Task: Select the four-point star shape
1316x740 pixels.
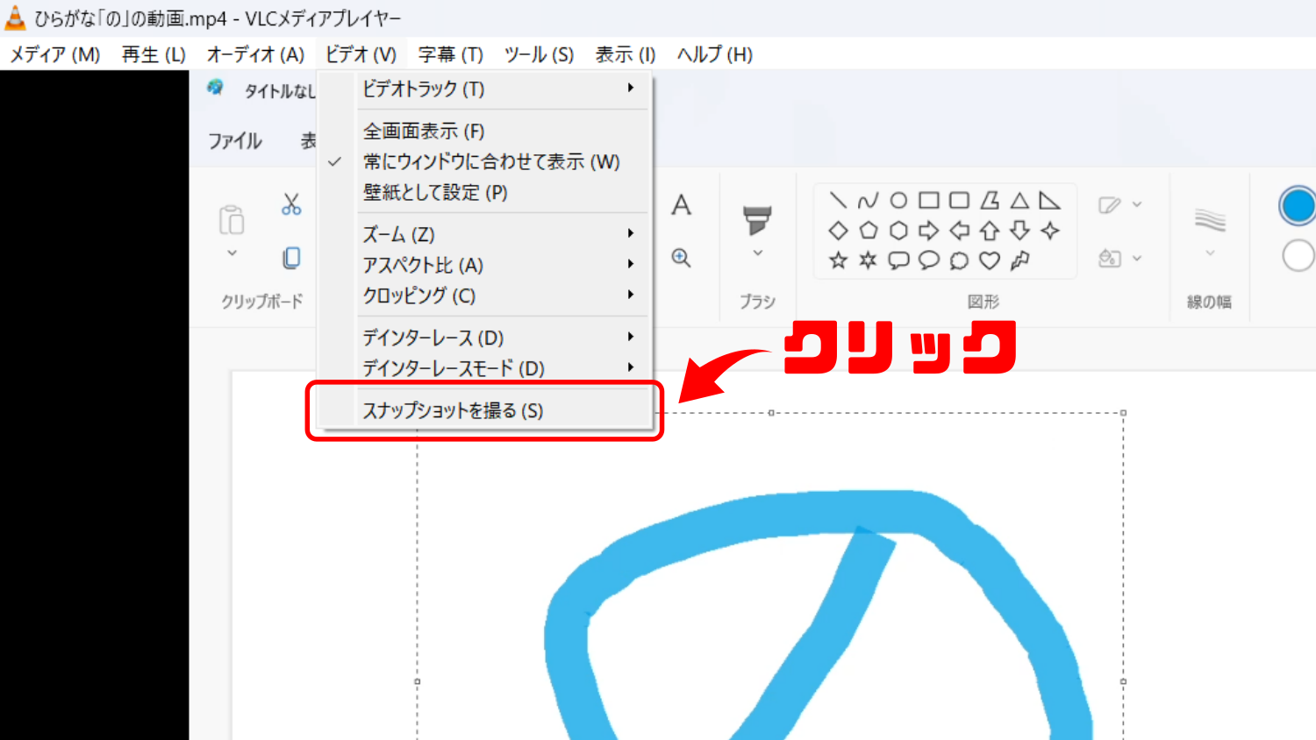Action: pos(1050,231)
